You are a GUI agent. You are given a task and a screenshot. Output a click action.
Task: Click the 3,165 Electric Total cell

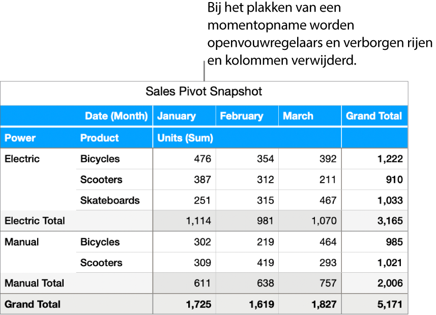[x=390, y=221]
